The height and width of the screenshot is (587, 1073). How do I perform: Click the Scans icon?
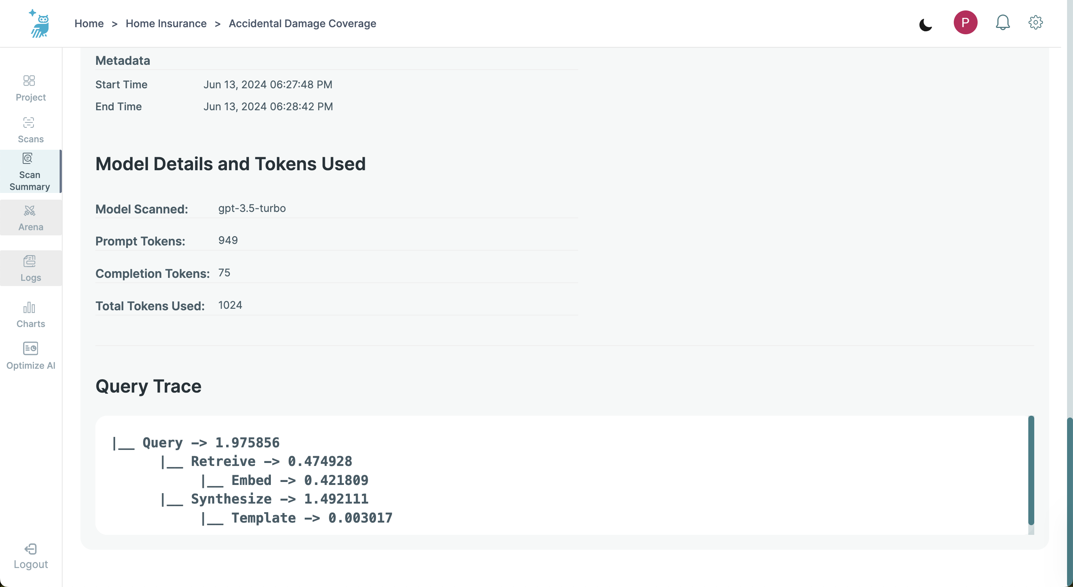coord(29,123)
